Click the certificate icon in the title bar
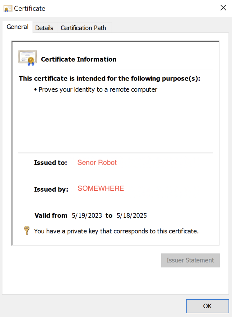232x317 pixels. click(8, 8)
